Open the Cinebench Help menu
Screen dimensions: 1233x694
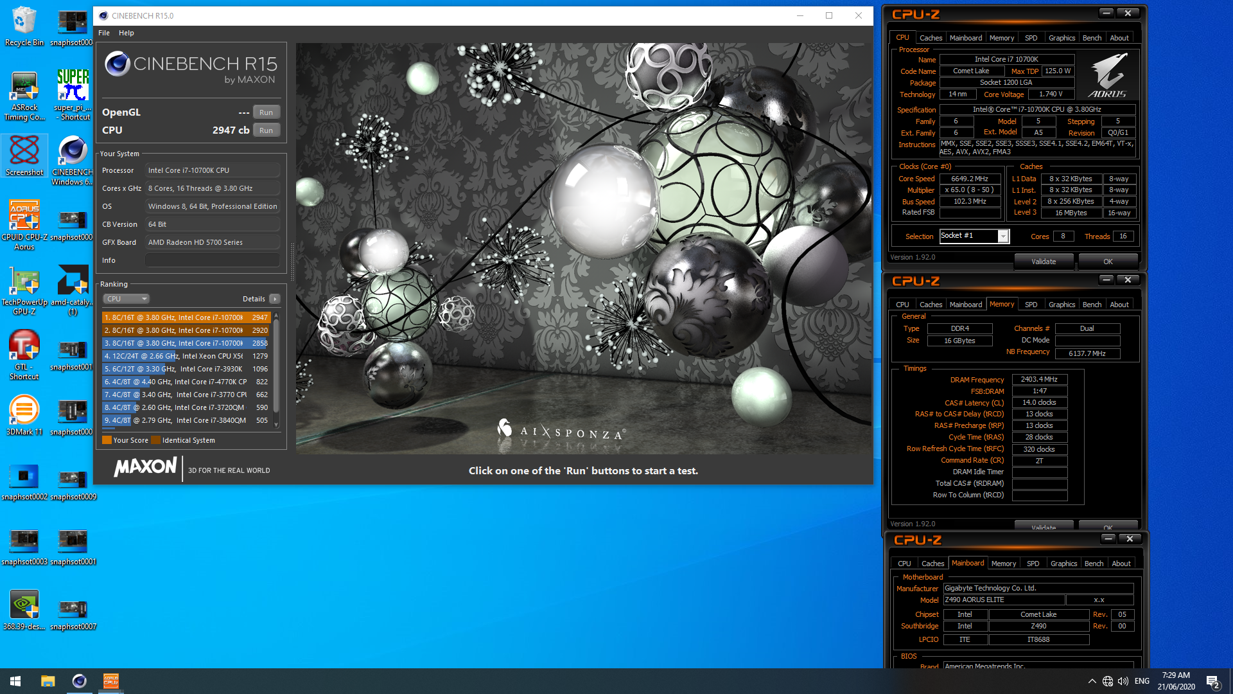[126, 33]
